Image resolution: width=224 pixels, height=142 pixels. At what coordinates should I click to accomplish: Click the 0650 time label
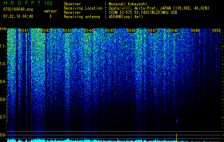[x=217, y=31]
